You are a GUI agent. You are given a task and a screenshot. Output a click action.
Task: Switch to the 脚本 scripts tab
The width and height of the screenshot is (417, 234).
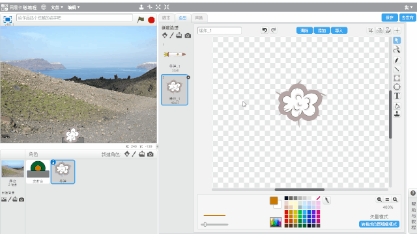tap(166, 18)
